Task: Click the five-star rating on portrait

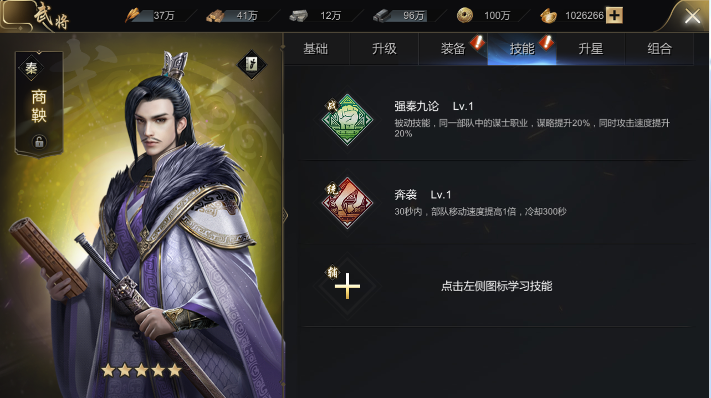Action: pyautogui.click(x=141, y=370)
